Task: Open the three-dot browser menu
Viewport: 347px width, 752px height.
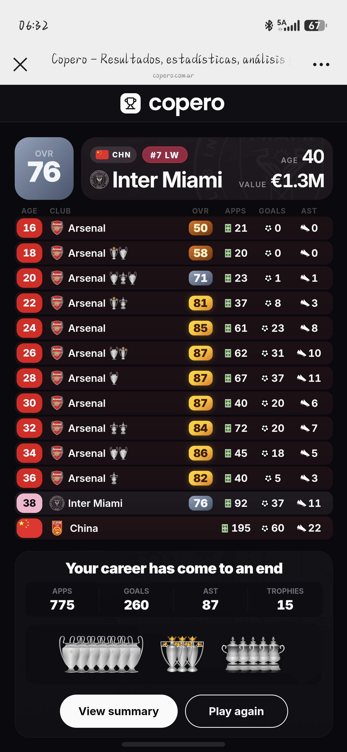Action: 321,65
